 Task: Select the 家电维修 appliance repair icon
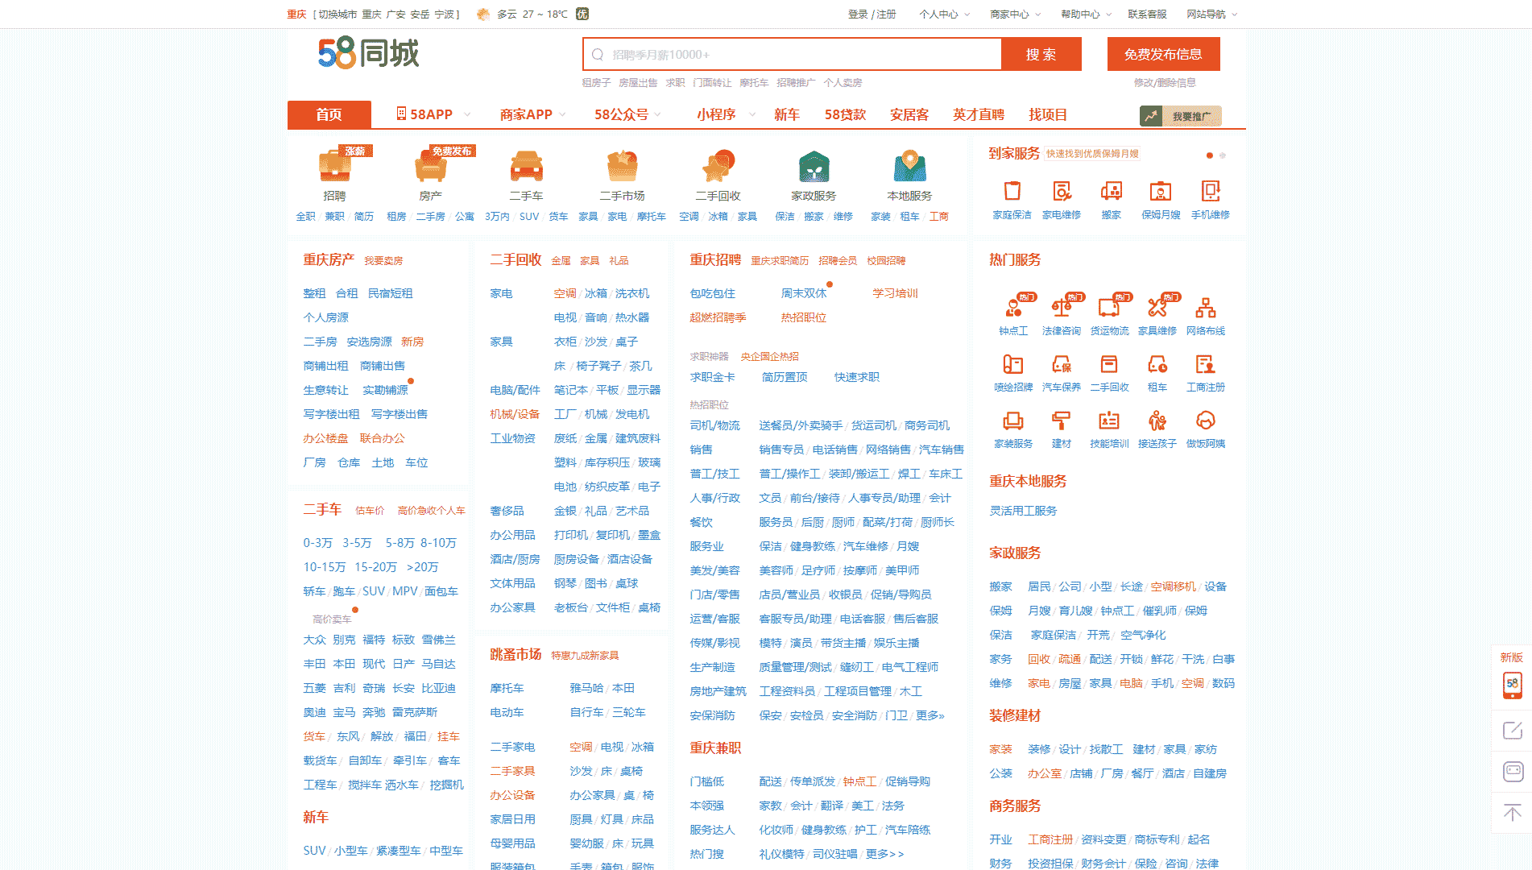[x=1062, y=191]
